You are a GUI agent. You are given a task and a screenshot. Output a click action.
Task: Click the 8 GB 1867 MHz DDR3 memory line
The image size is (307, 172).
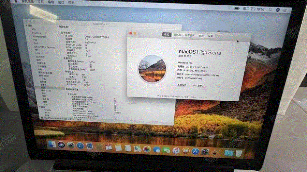pyautogui.click(x=192, y=71)
